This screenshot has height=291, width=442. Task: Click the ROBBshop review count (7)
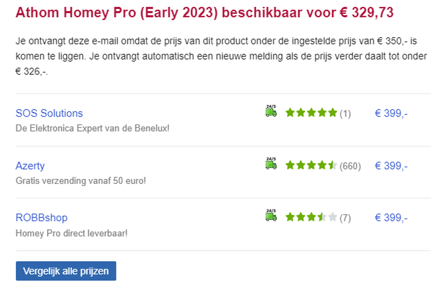(x=345, y=218)
